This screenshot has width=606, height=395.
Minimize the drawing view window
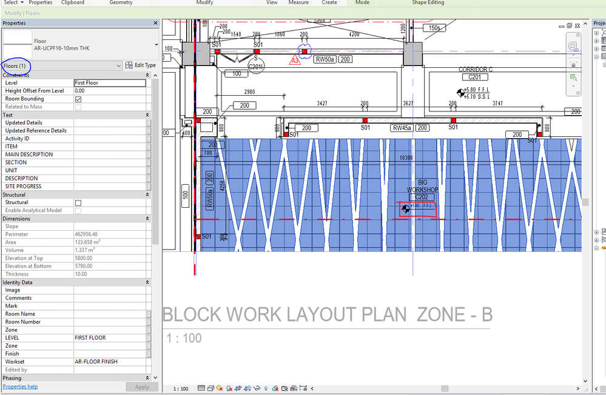[562, 26]
